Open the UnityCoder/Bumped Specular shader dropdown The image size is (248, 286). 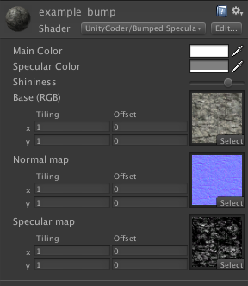click(143, 28)
